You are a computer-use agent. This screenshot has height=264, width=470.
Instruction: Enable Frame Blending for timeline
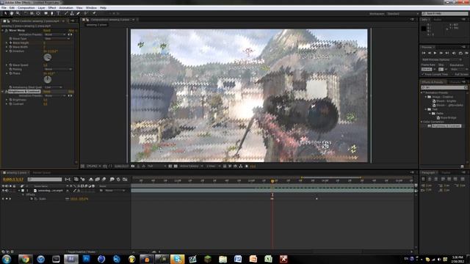[98, 179]
